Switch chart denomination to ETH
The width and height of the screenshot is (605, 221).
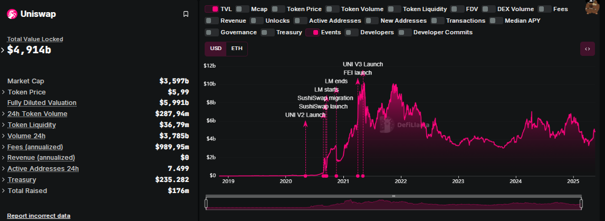237,49
